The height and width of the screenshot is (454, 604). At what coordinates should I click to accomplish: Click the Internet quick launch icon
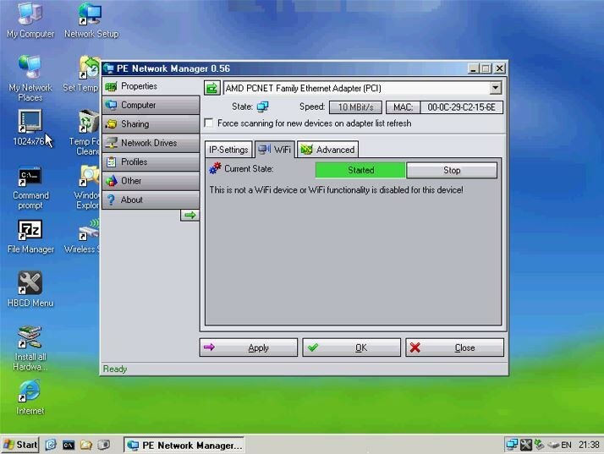click(51, 446)
